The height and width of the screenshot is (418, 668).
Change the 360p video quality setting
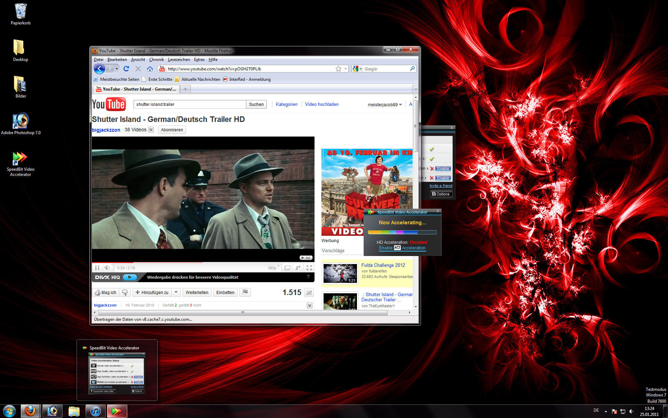point(273,268)
